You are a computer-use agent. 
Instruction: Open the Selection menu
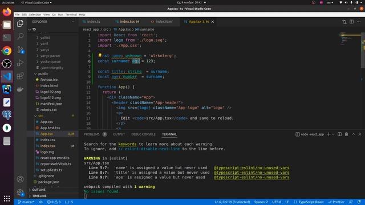tap(35, 14)
